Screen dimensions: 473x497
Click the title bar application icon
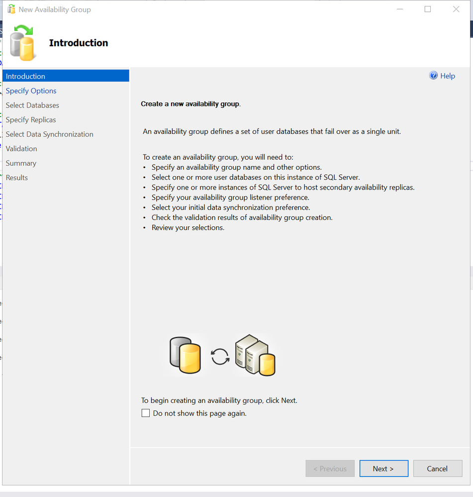click(11, 9)
